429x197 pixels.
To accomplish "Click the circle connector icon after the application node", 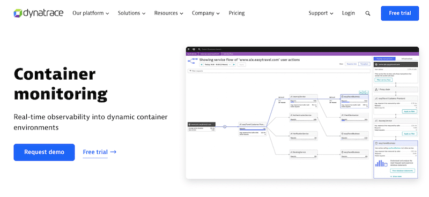I will coord(225,126).
